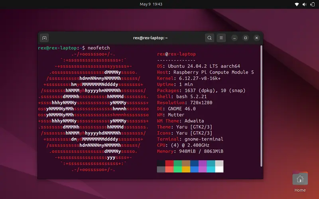Click the Icons: Yaru [GTK2/3] line

pos(185,133)
